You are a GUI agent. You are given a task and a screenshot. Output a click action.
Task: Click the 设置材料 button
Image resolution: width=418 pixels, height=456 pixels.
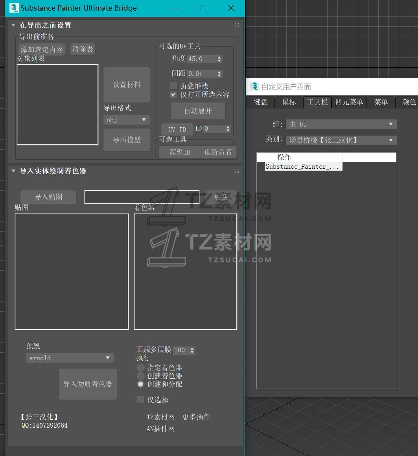click(x=127, y=85)
